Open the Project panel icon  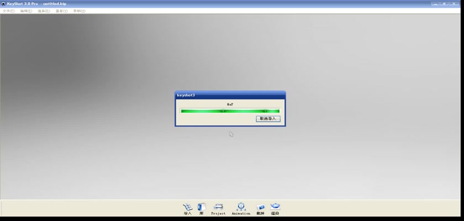pos(218,209)
